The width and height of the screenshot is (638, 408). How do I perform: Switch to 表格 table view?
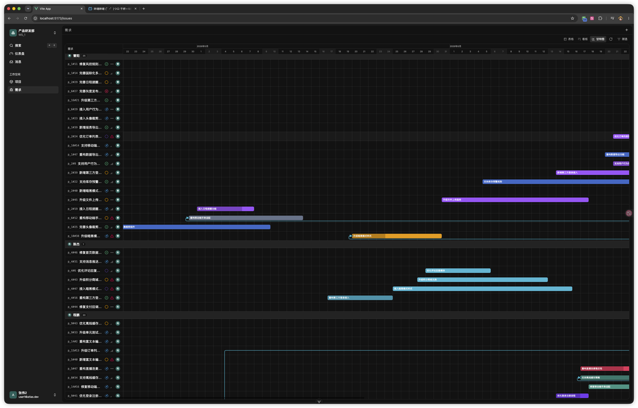(x=569, y=39)
